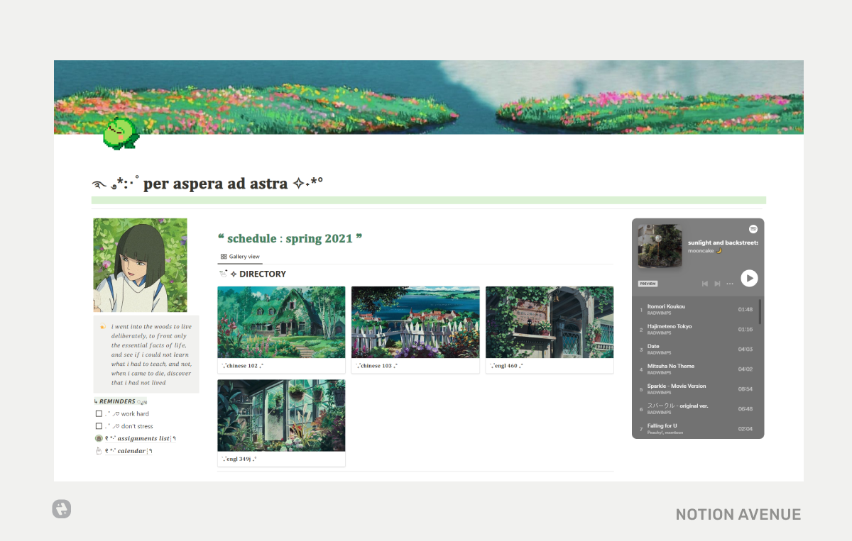852x541 pixels.
Task: Click the engl 460 card title
Action: (506, 366)
